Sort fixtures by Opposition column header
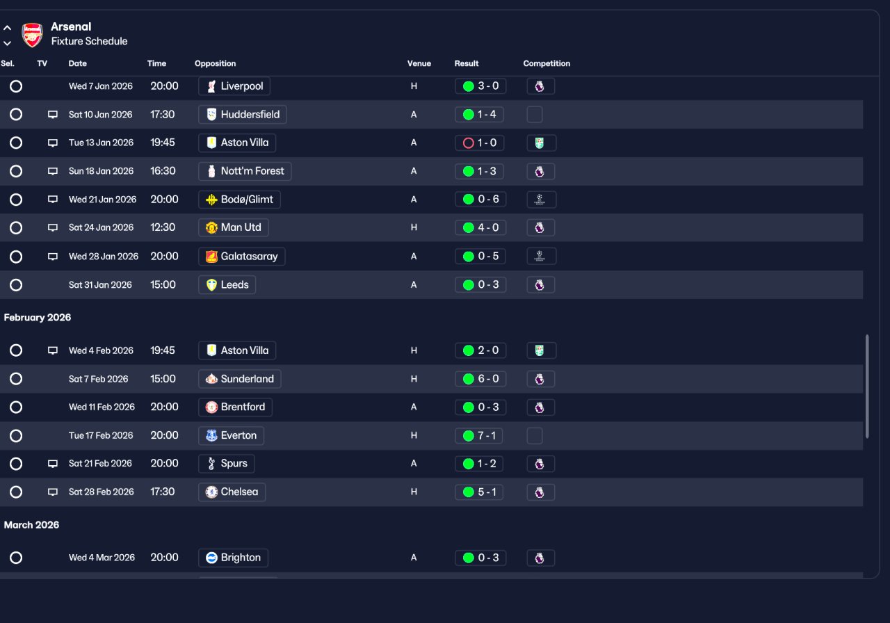This screenshot has width=890, height=623. 216,63
